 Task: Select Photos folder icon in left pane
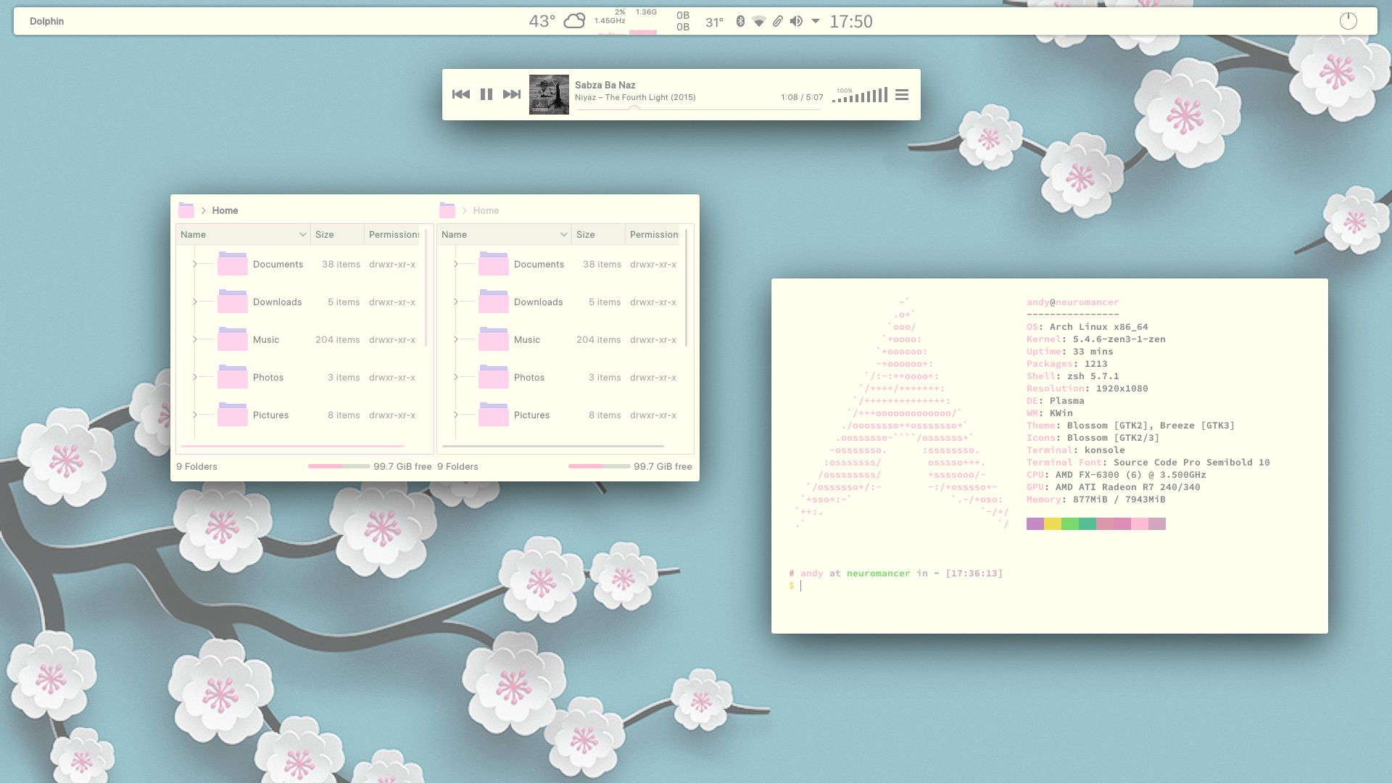click(x=233, y=377)
